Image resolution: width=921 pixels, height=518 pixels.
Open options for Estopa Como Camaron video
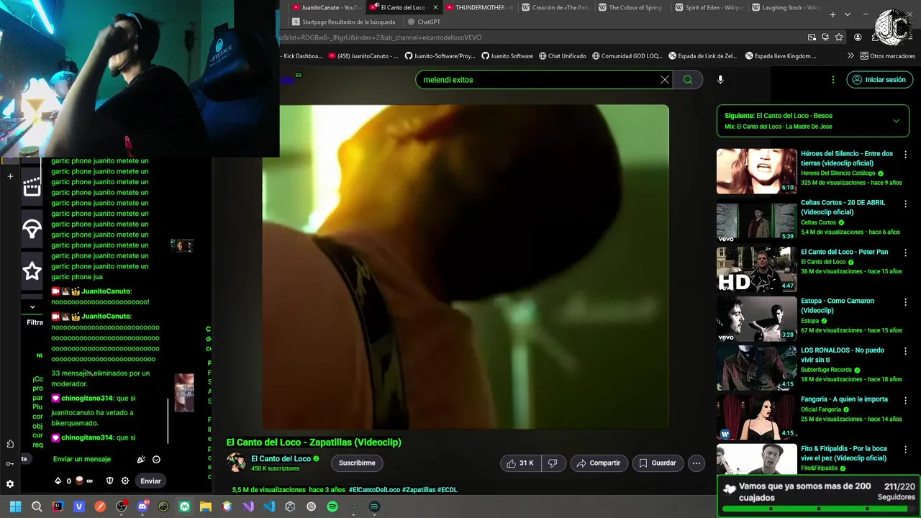(905, 302)
